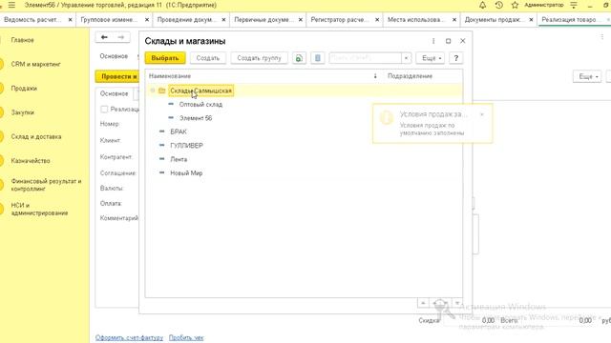The width and height of the screenshot is (611, 343).
Task: Switch to Реализация товаро tab
Action: 569,19
